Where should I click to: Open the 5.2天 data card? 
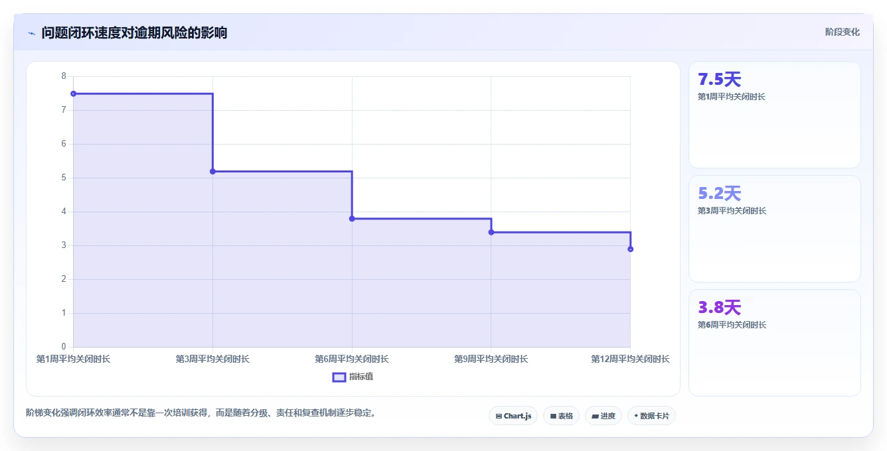tap(775, 229)
